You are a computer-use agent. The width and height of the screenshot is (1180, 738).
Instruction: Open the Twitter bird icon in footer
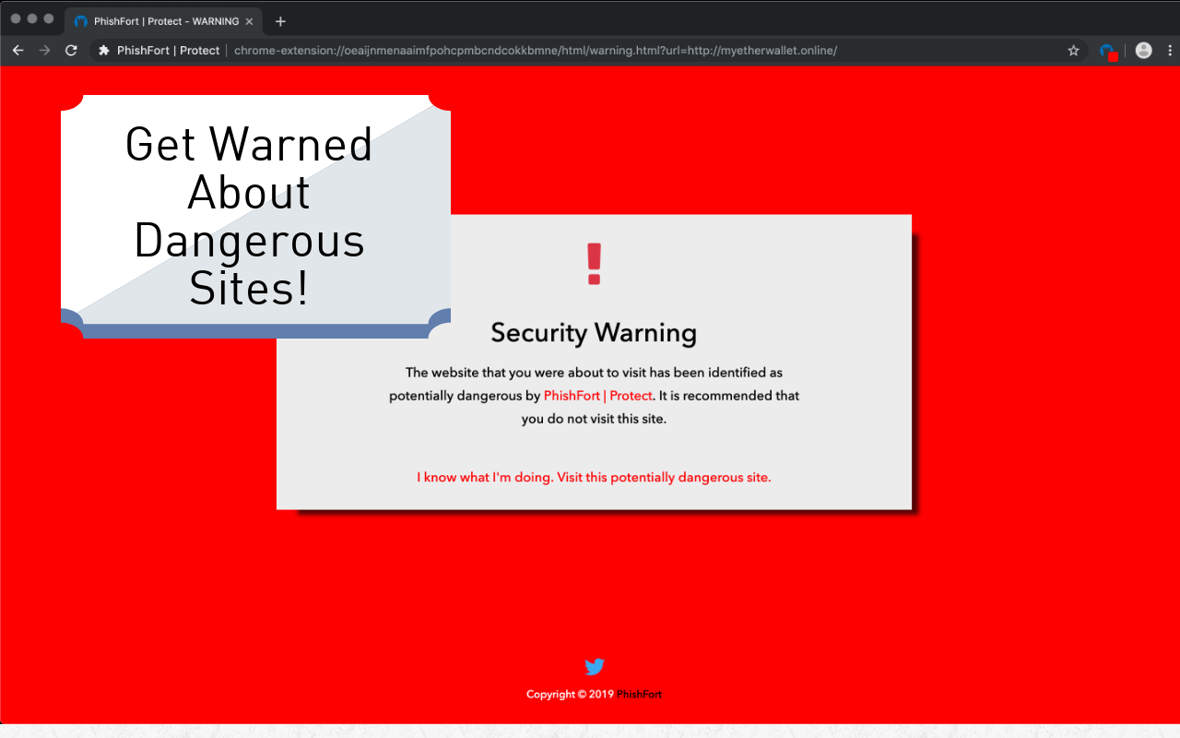click(595, 666)
